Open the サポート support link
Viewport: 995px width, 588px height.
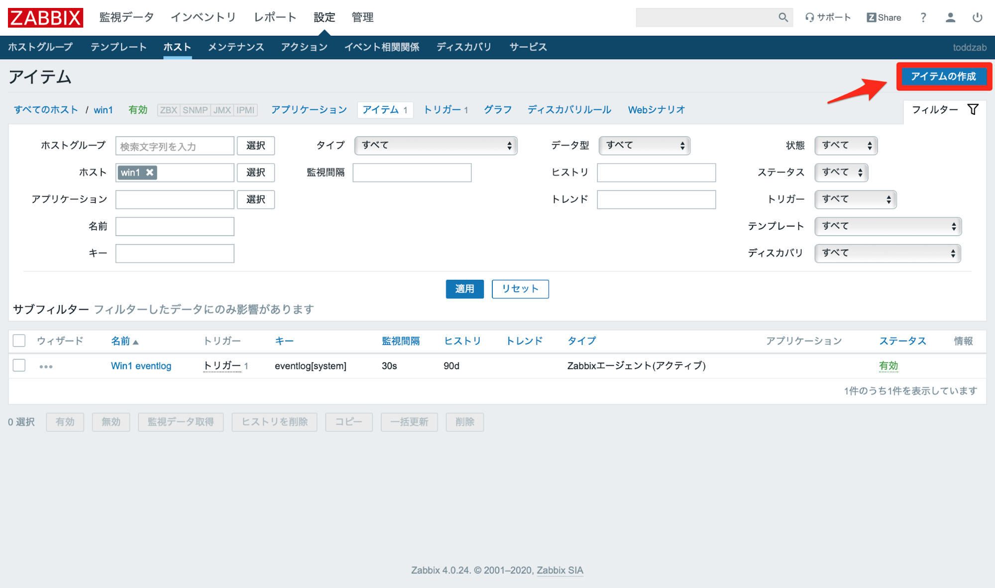[x=828, y=17]
